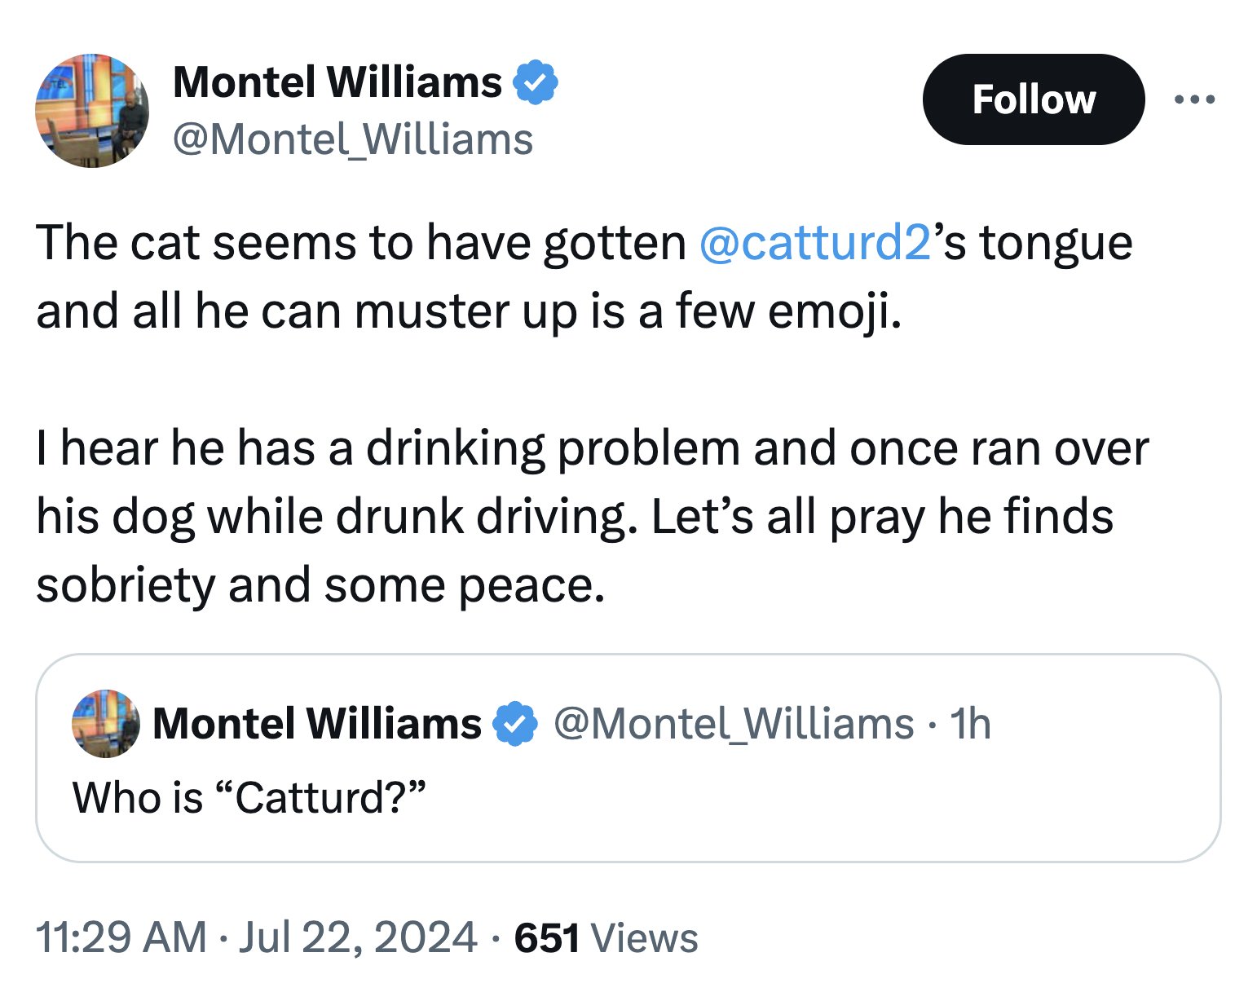Click the main author's bold display name

tap(337, 82)
